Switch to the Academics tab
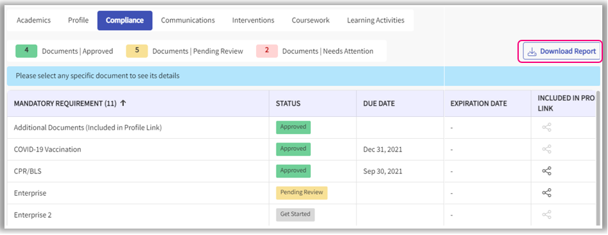Screen dimensions: 608x235 pos(34,20)
